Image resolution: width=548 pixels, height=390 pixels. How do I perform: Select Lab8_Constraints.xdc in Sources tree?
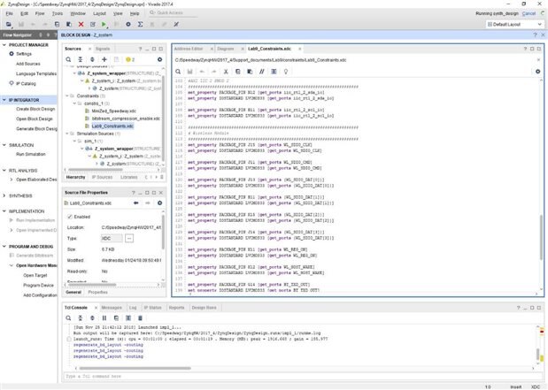112,126
